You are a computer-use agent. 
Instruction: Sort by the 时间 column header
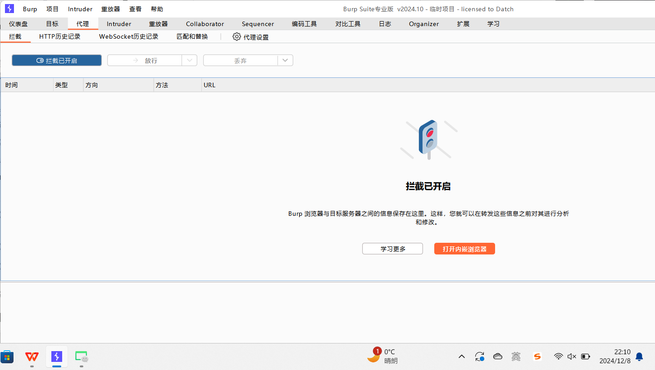point(27,85)
